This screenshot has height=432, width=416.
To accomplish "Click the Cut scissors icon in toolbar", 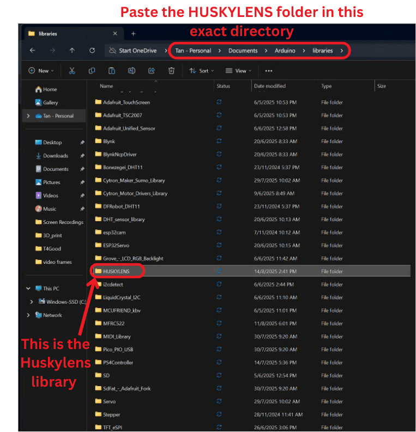I will (72, 71).
